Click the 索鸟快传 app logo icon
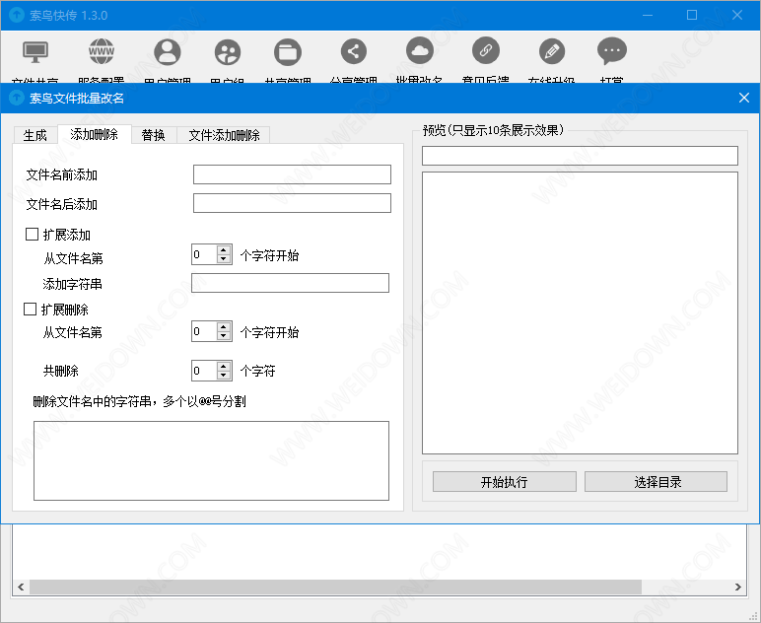This screenshot has height=623, width=761. [x=17, y=15]
